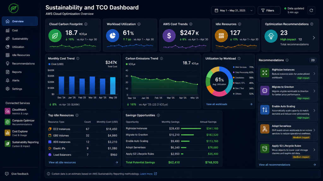Click Give feedback in the sidebar

[17, 174]
